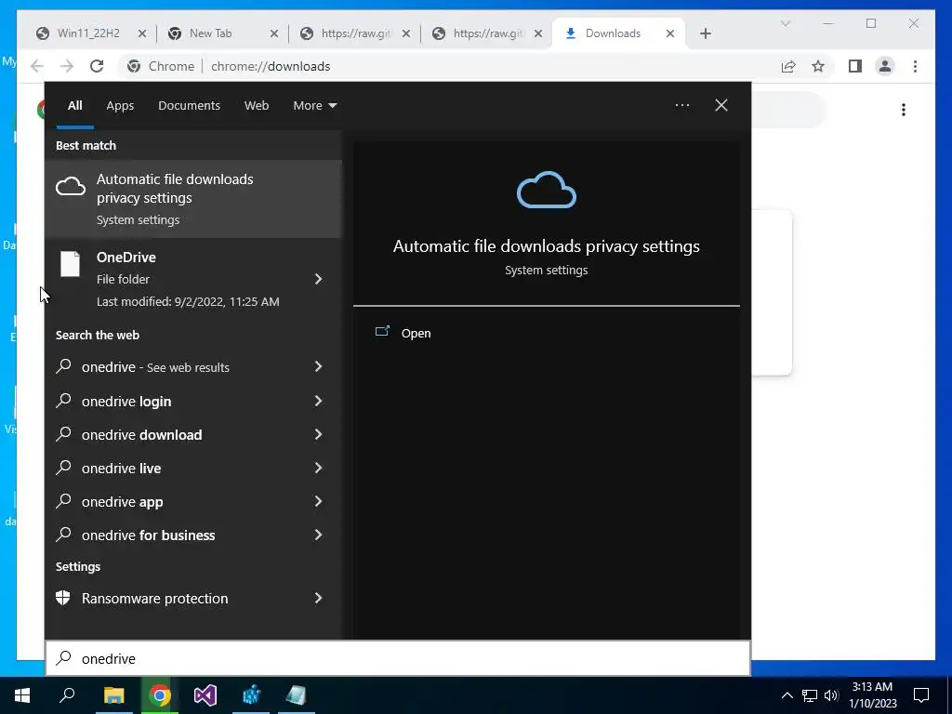The height and width of the screenshot is (714, 952).
Task: Expand the 'onedrive app' suggestion arrow
Action: pyautogui.click(x=318, y=501)
